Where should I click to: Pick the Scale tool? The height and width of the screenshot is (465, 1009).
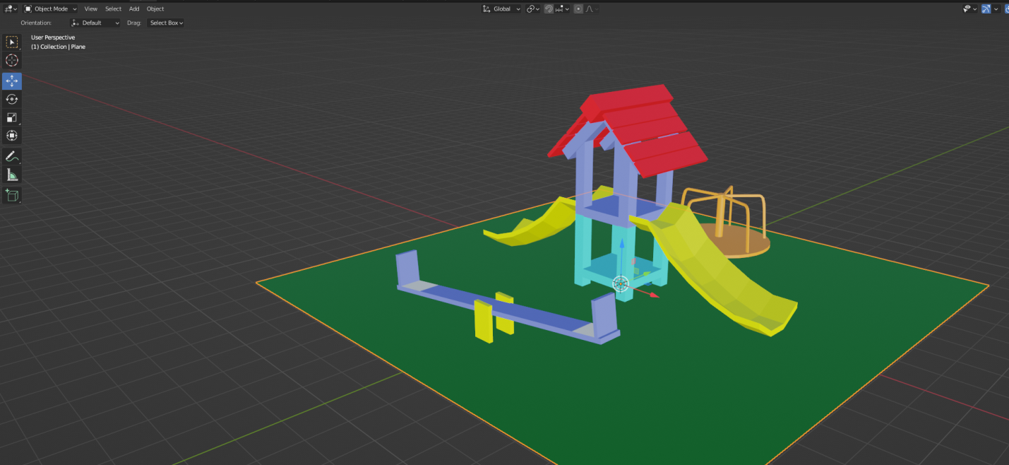pyautogui.click(x=12, y=117)
